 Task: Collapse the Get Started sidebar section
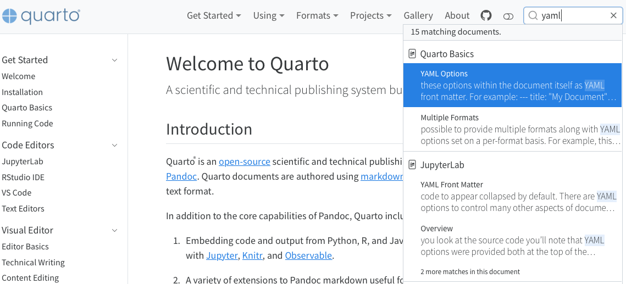click(x=114, y=60)
